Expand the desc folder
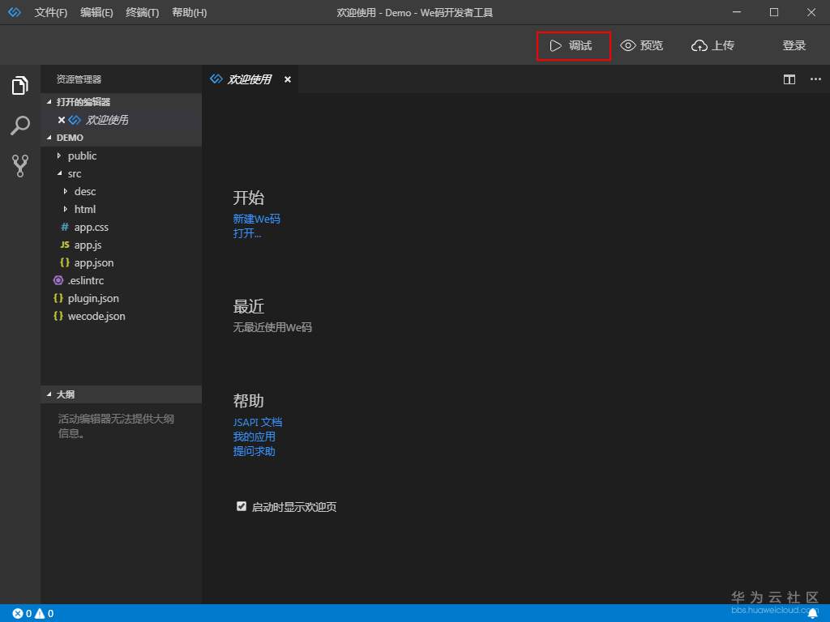The width and height of the screenshot is (830, 622). tap(122, 191)
